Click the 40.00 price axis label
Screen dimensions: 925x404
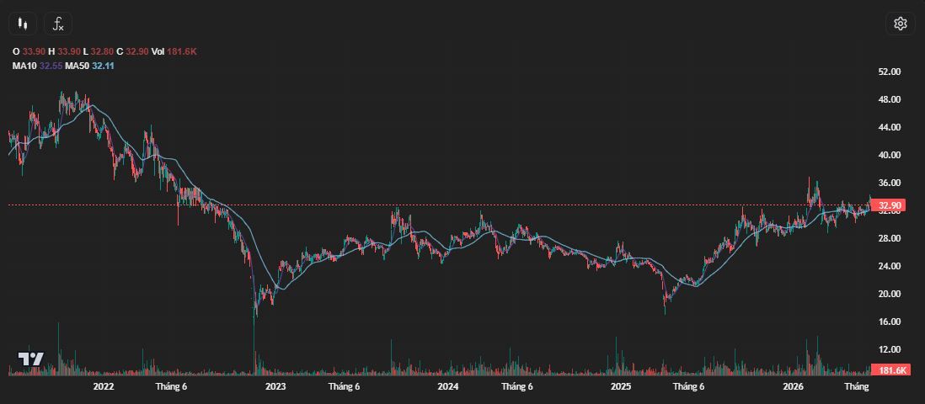890,155
